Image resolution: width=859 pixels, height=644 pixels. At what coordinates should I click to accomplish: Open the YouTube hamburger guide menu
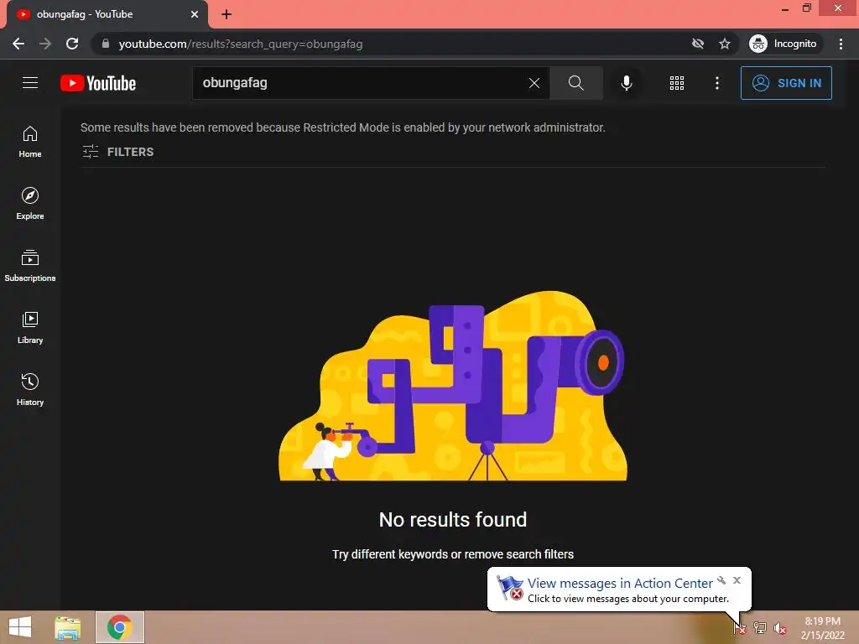pyautogui.click(x=30, y=83)
